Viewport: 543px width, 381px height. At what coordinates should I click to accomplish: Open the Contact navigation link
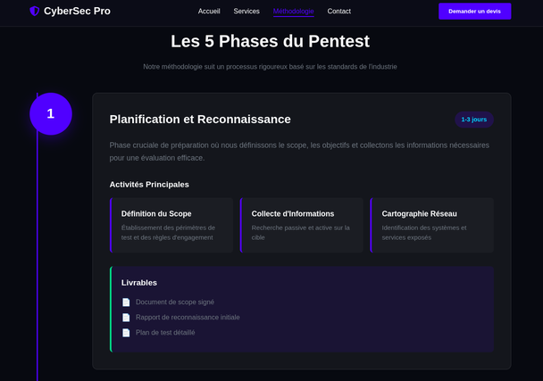(339, 12)
